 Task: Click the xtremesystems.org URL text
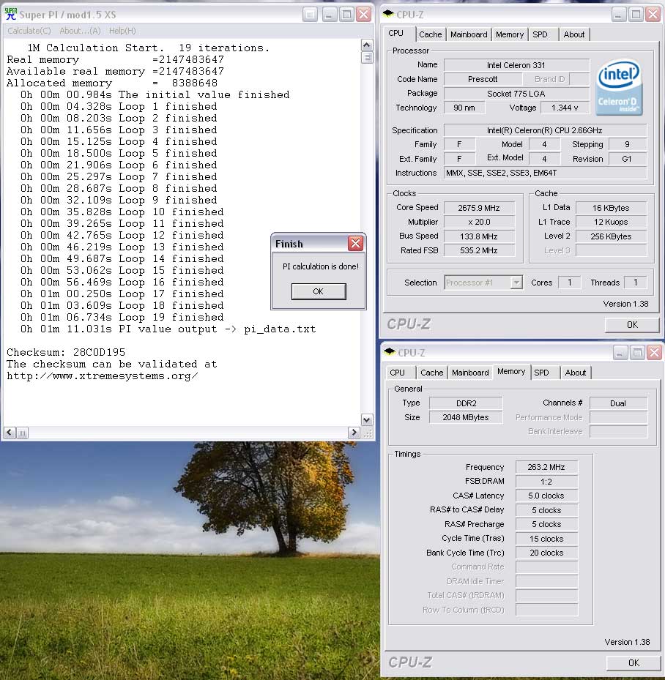pos(103,376)
